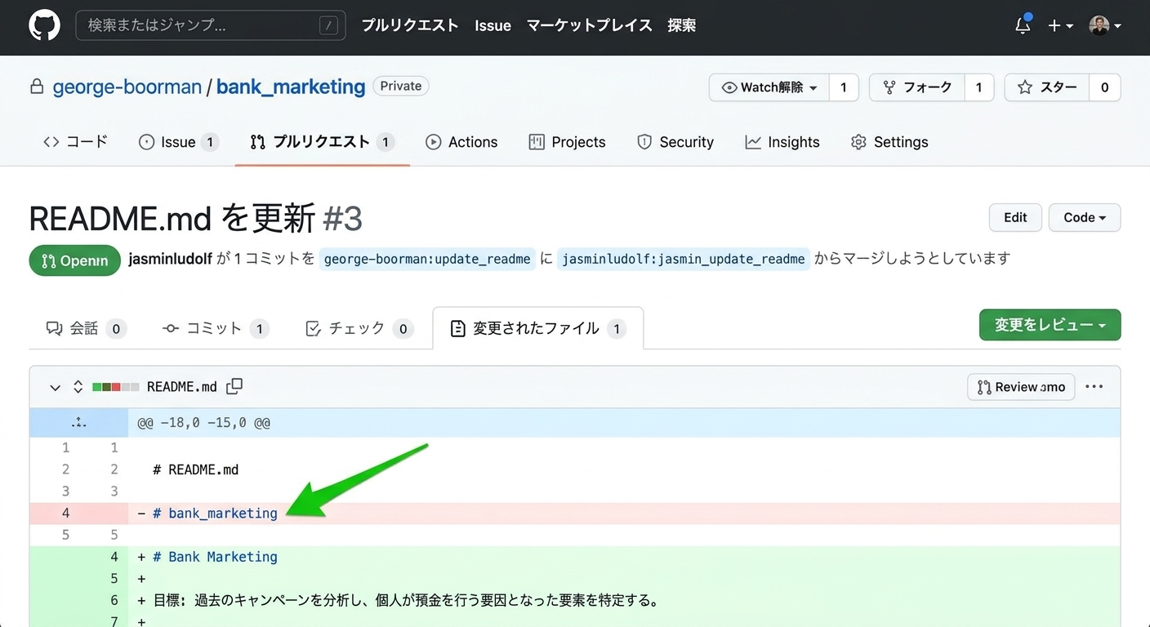Open the george-boorman owner link

coord(127,87)
